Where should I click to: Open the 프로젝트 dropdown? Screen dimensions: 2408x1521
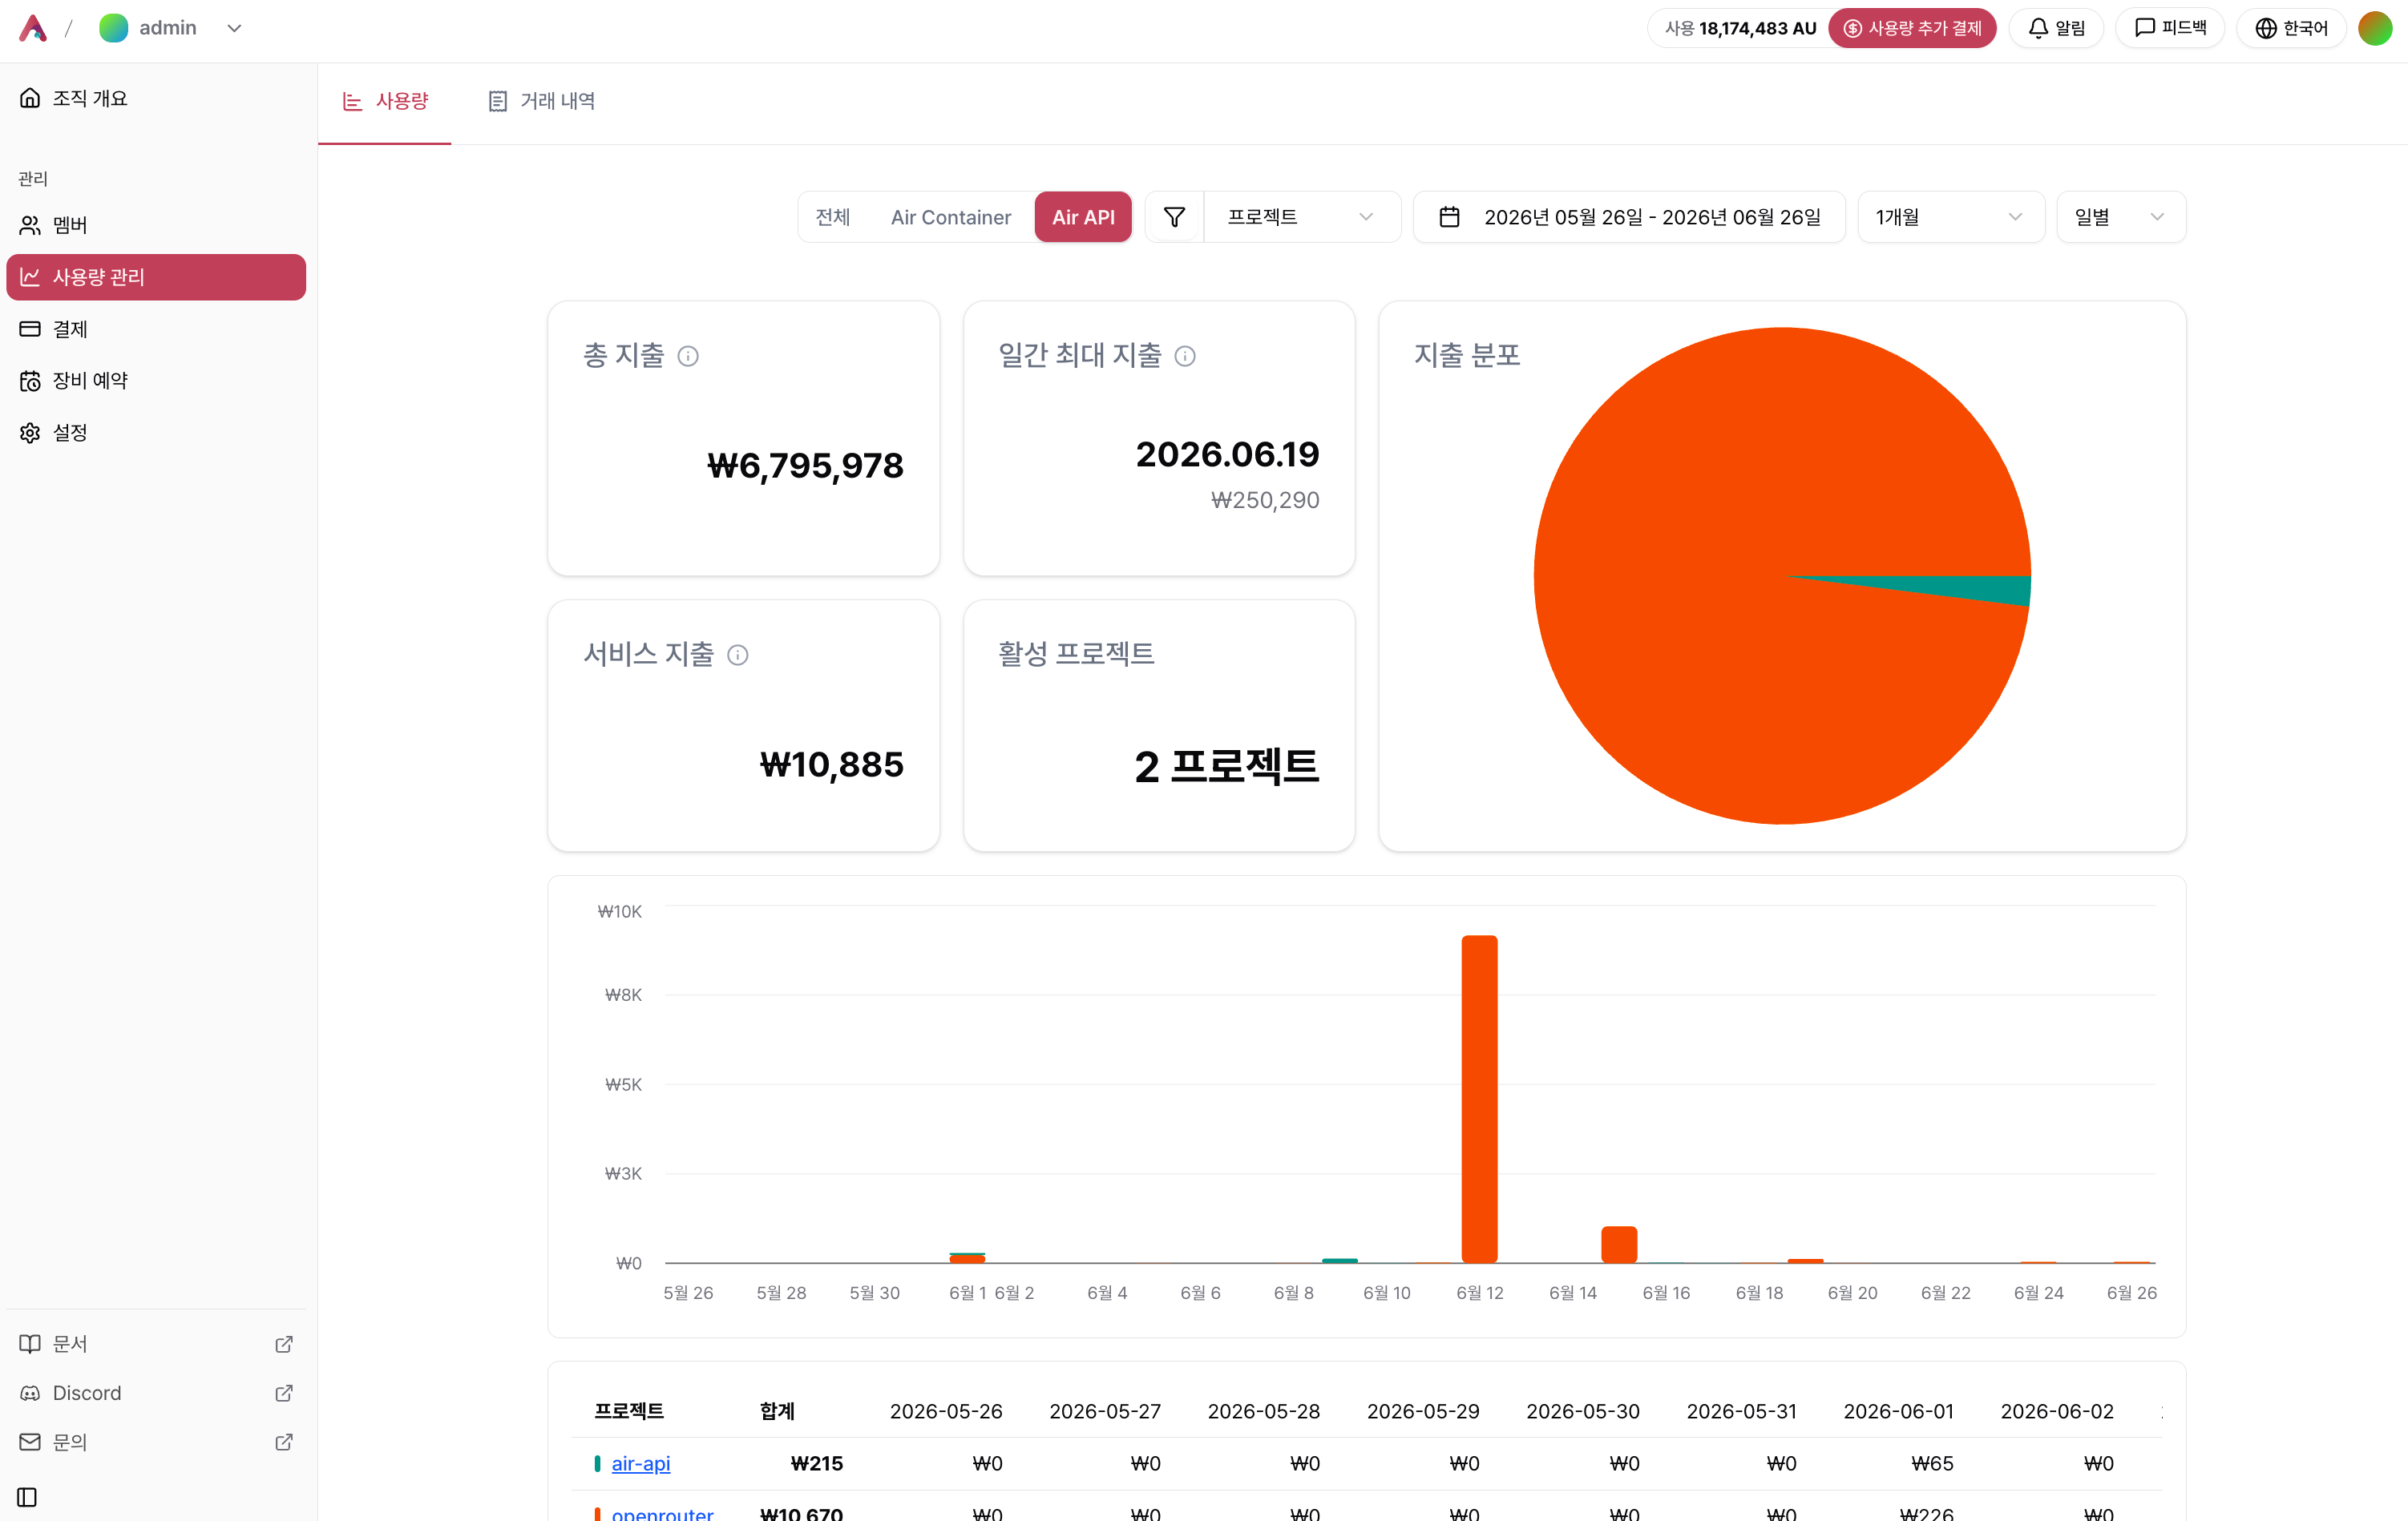tap(1301, 217)
